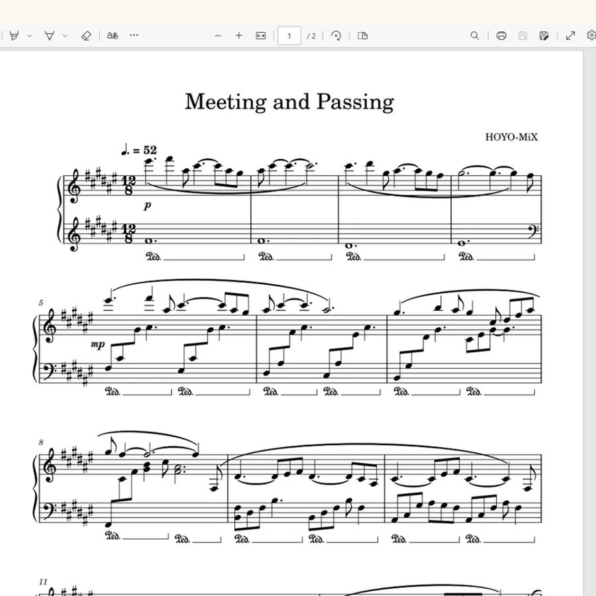The image size is (596, 596).
Task: Open PDF viewer settings gear
Action: 591,35
